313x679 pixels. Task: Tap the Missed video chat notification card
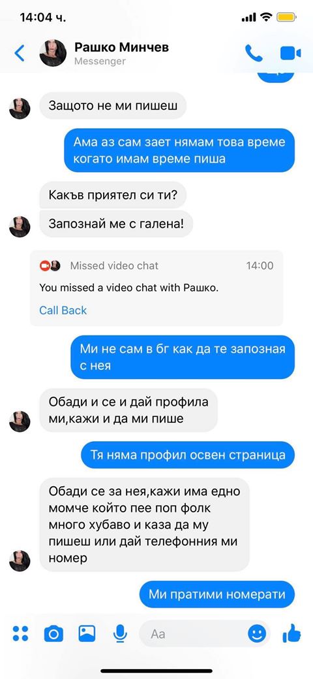156,288
